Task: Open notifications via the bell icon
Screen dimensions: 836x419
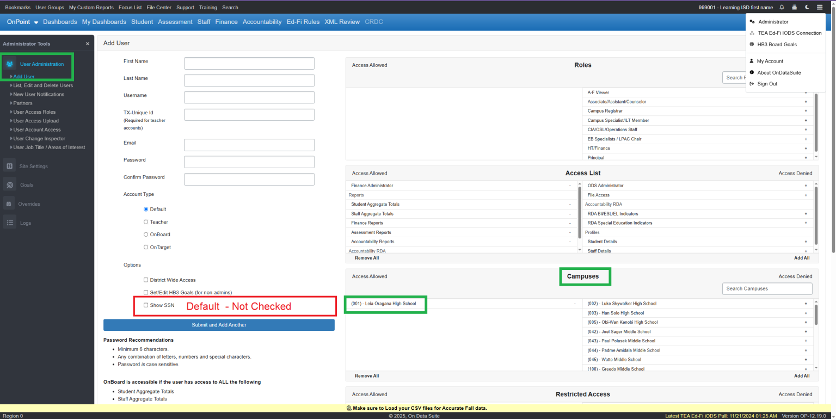Action: pyautogui.click(x=782, y=7)
